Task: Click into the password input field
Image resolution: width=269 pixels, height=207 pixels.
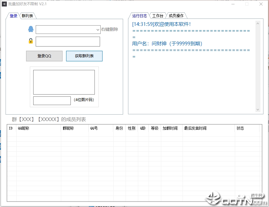Action: pos(68,42)
